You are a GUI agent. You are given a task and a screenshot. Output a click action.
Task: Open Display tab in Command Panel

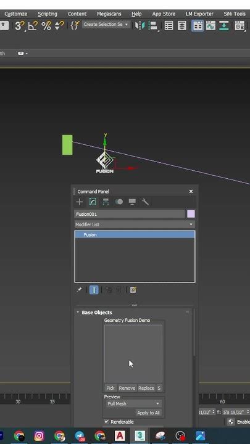(x=132, y=202)
